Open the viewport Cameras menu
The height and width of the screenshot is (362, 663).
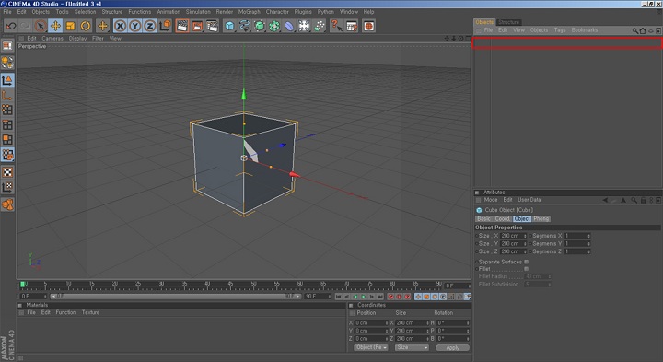pyautogui.click(x=52, y=39)
